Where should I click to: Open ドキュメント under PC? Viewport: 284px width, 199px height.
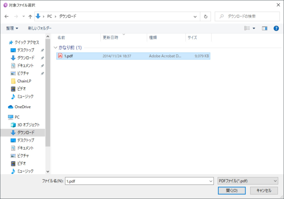tap(25, 148)
